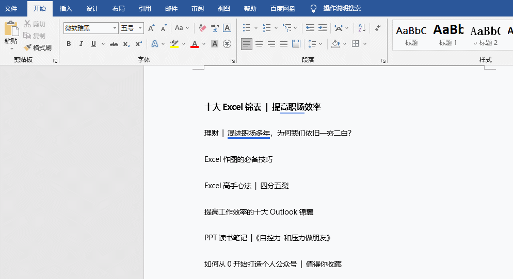The height and width of the screenshot is (279, 513).
Task: Click the 剪切 (Cut) button
Action: (x=35, y=24)
